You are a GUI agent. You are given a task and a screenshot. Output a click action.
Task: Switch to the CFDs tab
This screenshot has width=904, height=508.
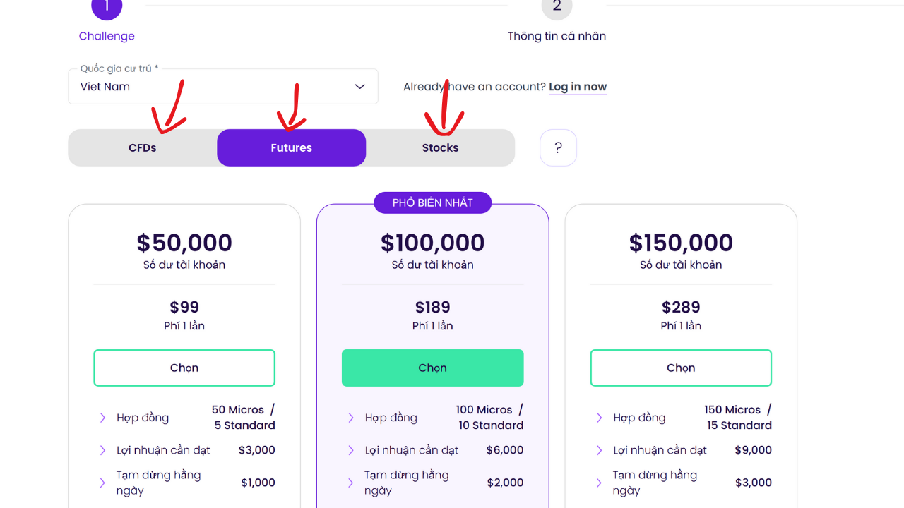point(143,147)
